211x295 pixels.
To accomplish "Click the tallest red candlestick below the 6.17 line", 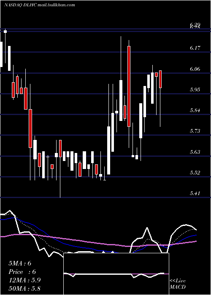I will [x=129, y=86].
